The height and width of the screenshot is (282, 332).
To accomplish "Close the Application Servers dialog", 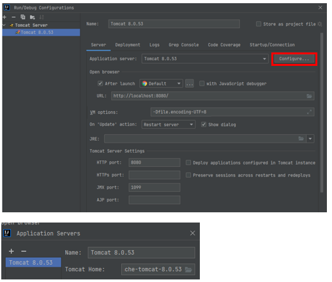I will point(192,233).
